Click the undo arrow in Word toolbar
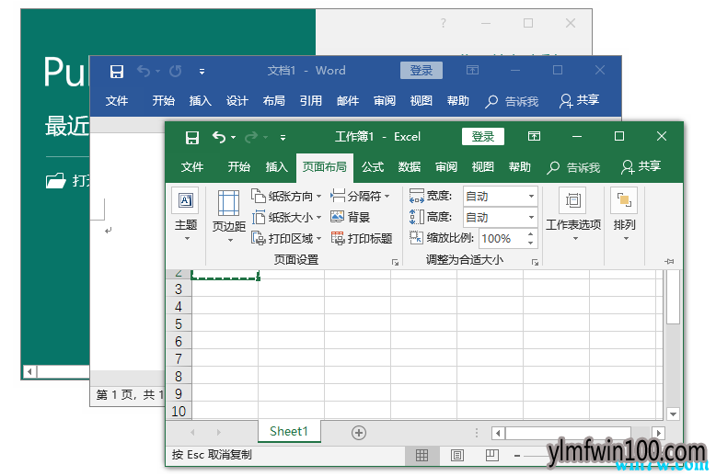 click(x=144, y=71)
